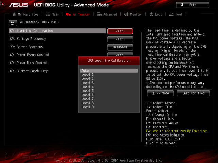Choose Level 9 in the popup list

tap(109, 107)
